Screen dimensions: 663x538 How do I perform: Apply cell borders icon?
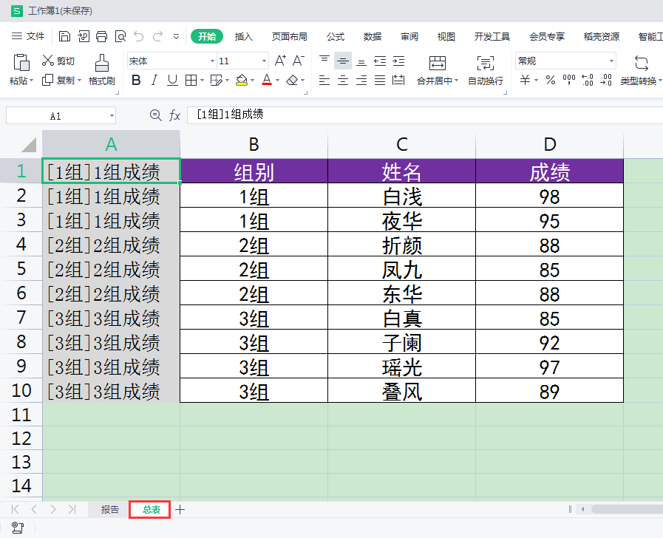(191, 80)
